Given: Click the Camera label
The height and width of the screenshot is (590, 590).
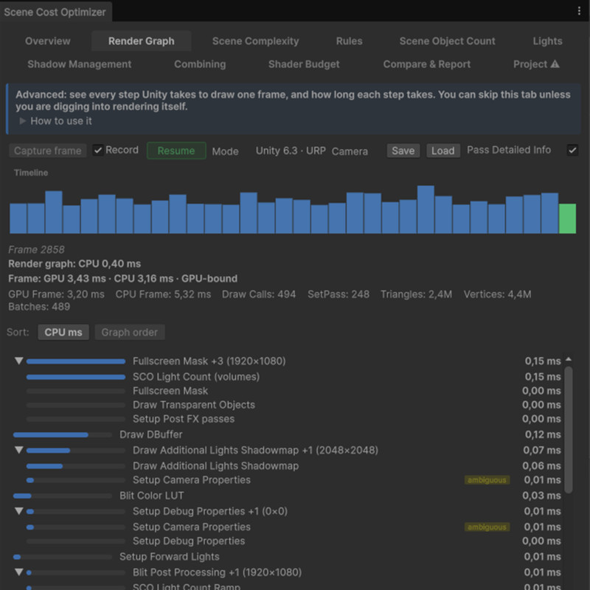Looking at the screenshot, I should pos(350,151).
